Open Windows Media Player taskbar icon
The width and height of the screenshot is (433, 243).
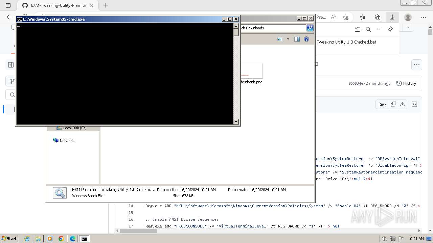pyautogui.click(x=50, y=239)
